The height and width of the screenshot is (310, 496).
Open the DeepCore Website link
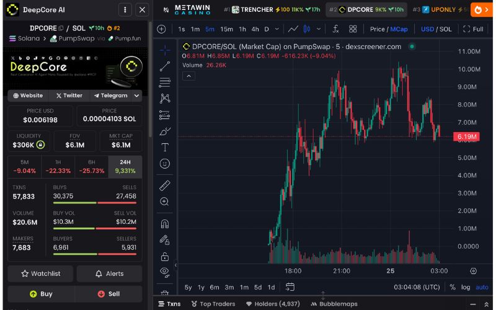[x=28, y=95]
